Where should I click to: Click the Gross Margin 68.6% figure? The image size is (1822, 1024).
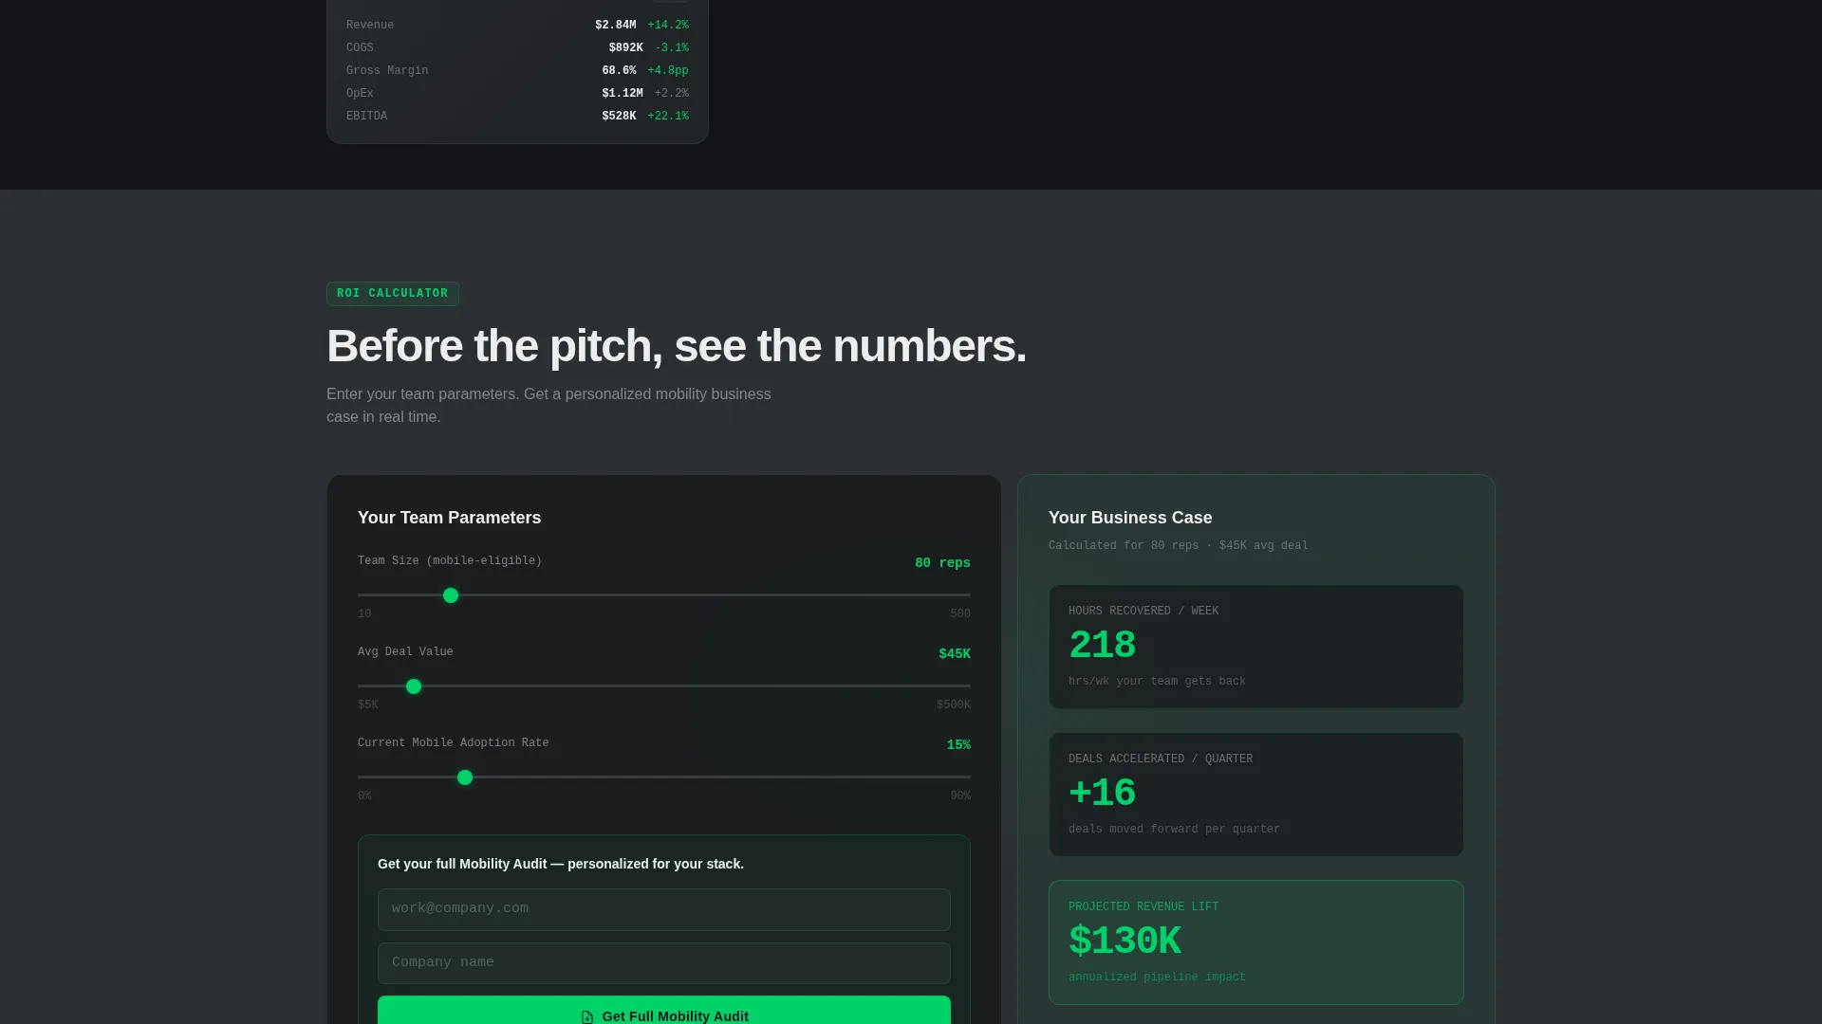click(620, 71)
